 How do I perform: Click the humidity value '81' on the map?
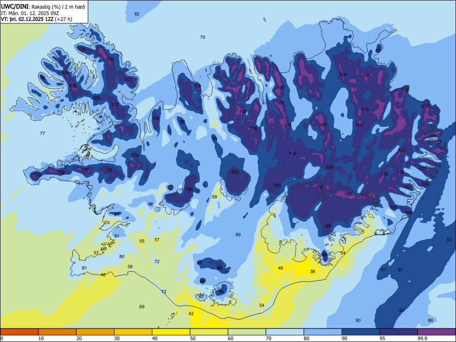84,268
